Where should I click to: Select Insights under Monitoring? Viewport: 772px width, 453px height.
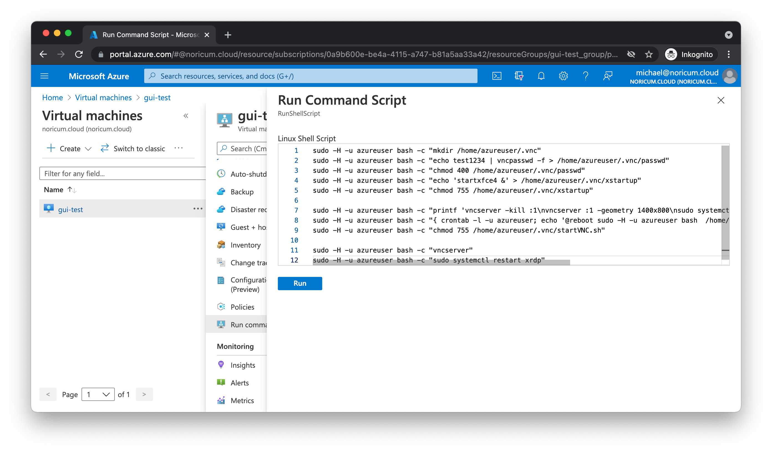[243, 365]
